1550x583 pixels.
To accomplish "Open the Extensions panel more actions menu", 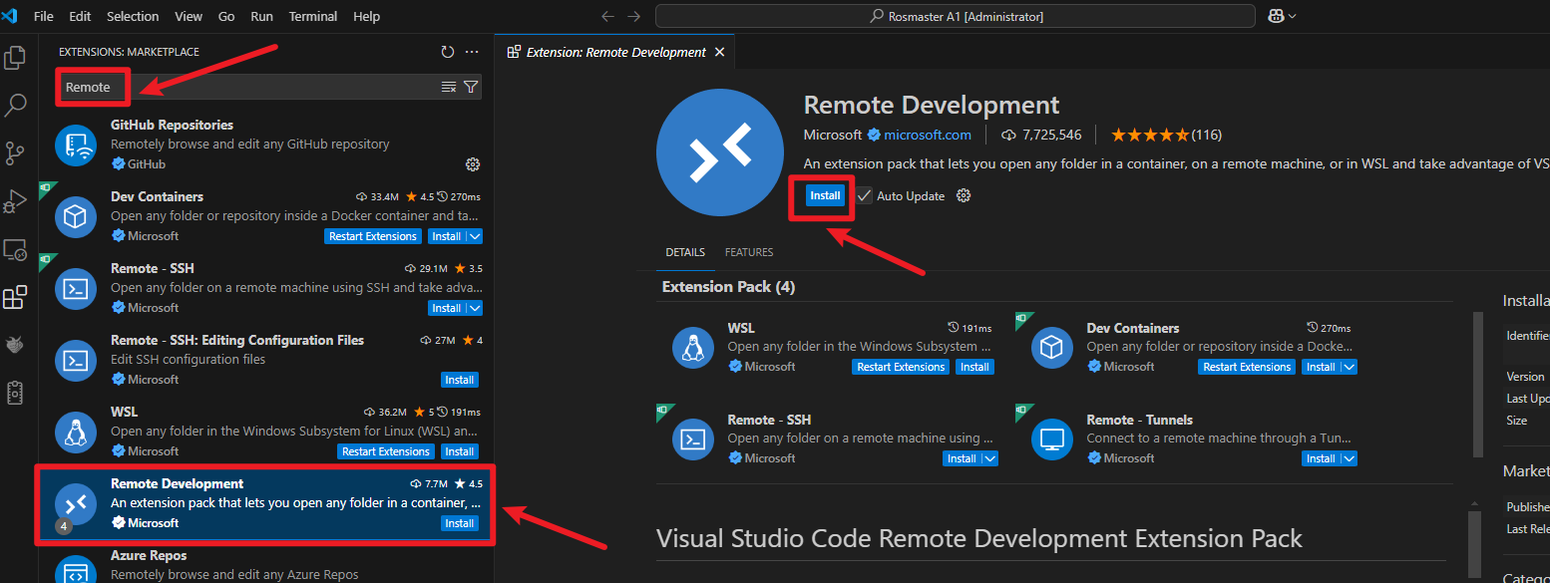I will (x=472, y=52).
